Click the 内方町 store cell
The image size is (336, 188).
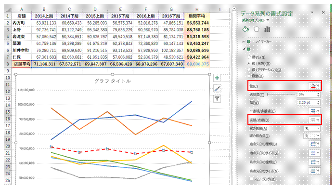click(x=22, y=23)
